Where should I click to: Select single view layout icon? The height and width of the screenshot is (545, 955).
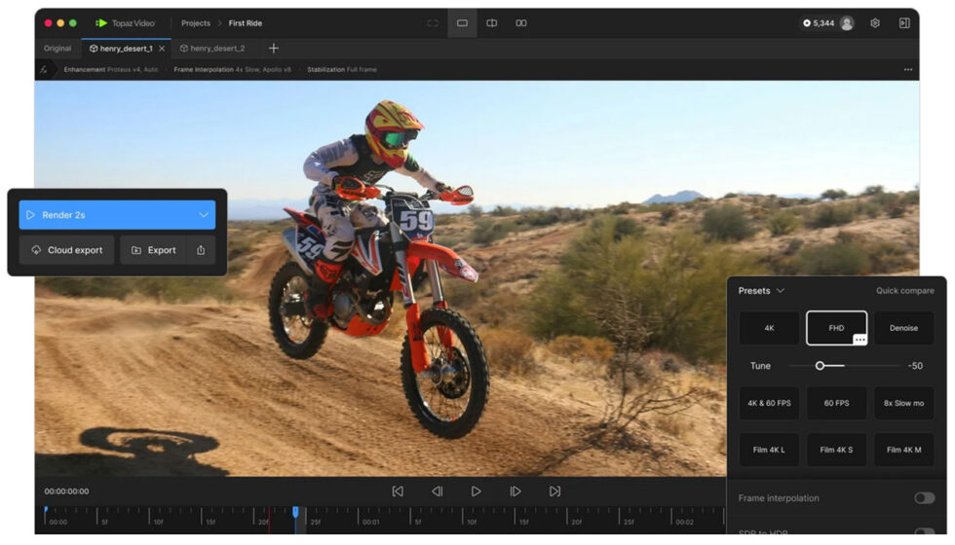click(x=462, y=23)
